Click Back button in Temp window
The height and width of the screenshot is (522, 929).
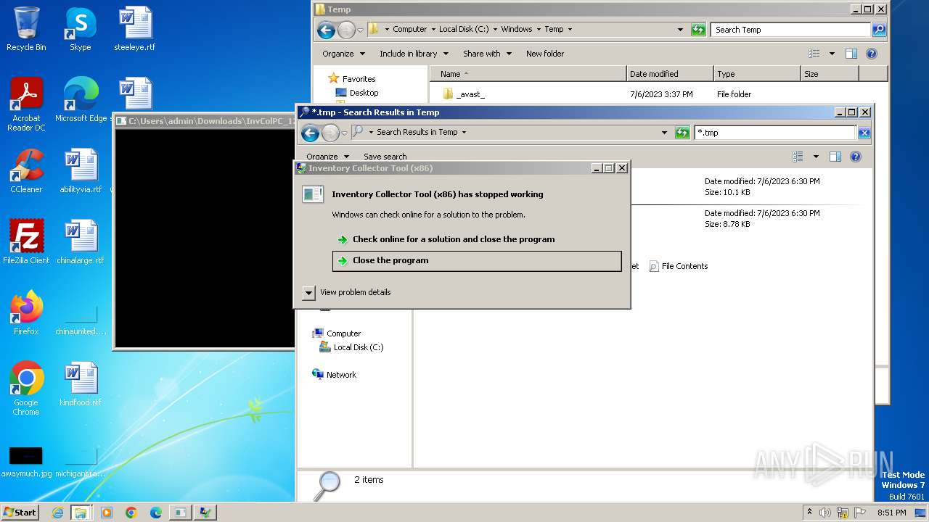326,30
